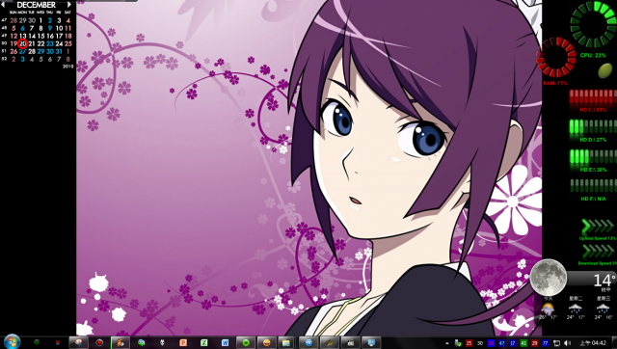Open the paint palette taskbar button

tap(78, 342)
